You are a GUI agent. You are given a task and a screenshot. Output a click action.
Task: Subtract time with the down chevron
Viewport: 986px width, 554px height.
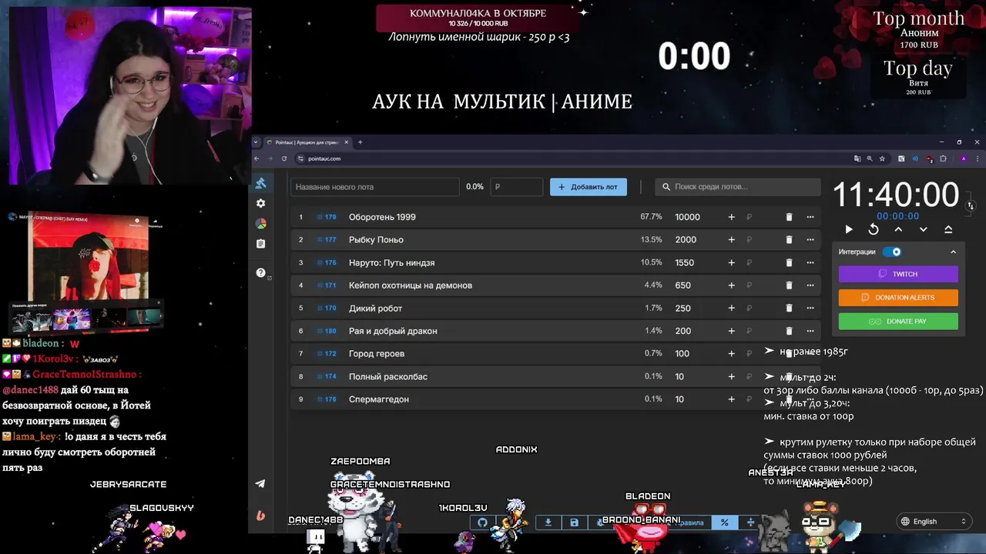point(924,229)
